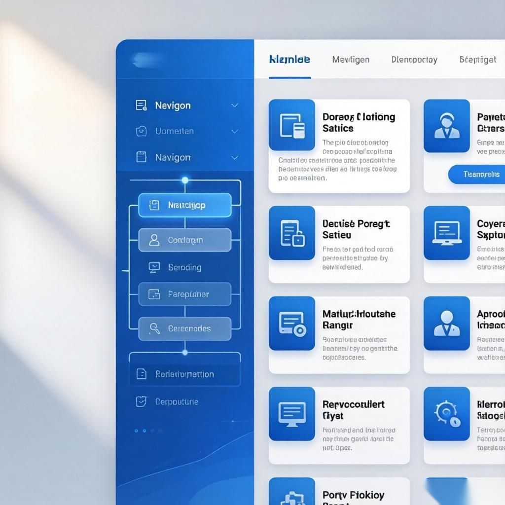
Task: Click the magnifier icon in Cerecnodes item
Action: pos(154,328)
